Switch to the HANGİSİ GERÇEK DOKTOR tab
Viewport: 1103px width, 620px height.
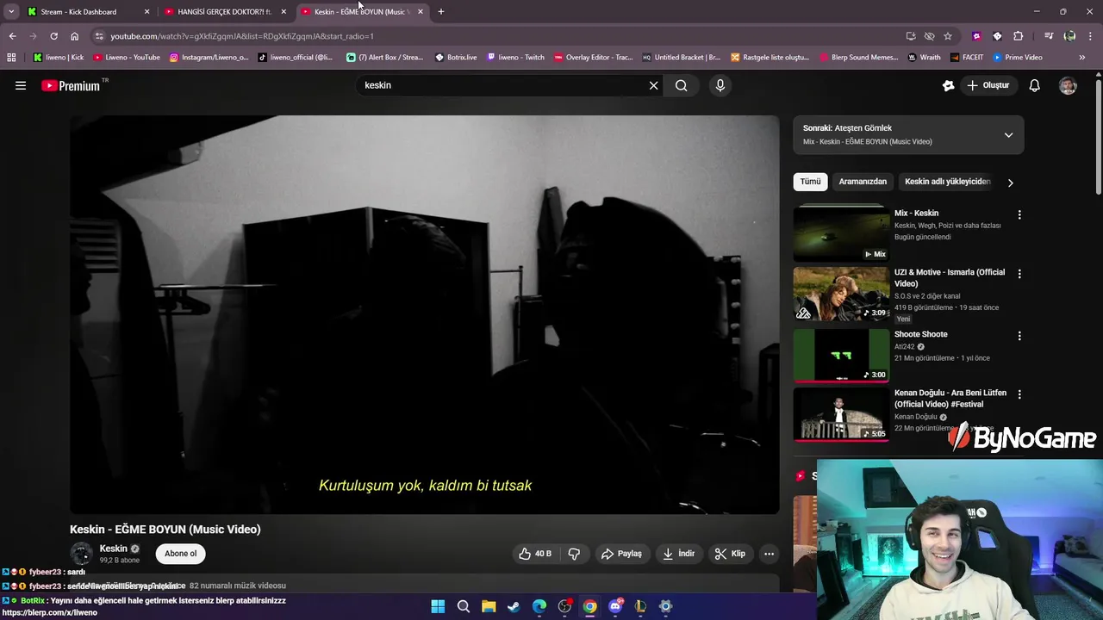224,12
